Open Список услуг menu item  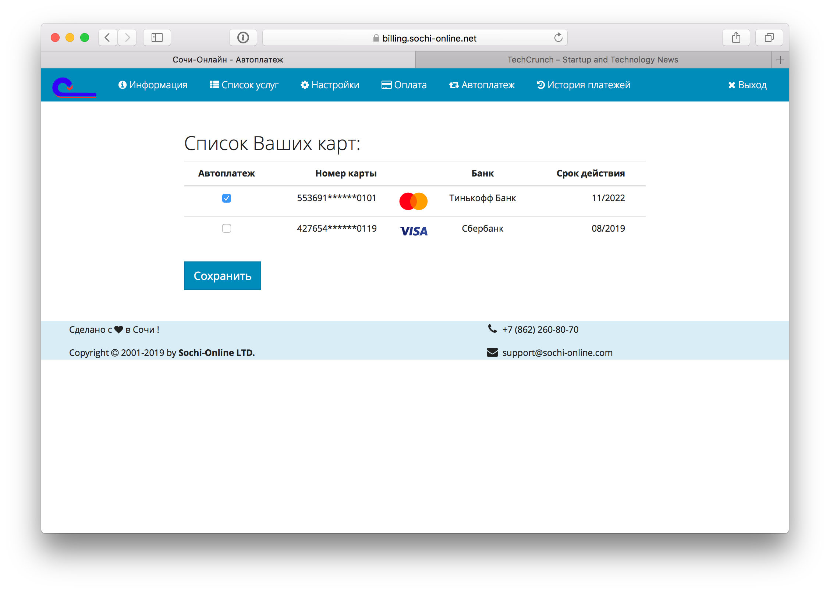pyautogui.click(x=244, y=85)
